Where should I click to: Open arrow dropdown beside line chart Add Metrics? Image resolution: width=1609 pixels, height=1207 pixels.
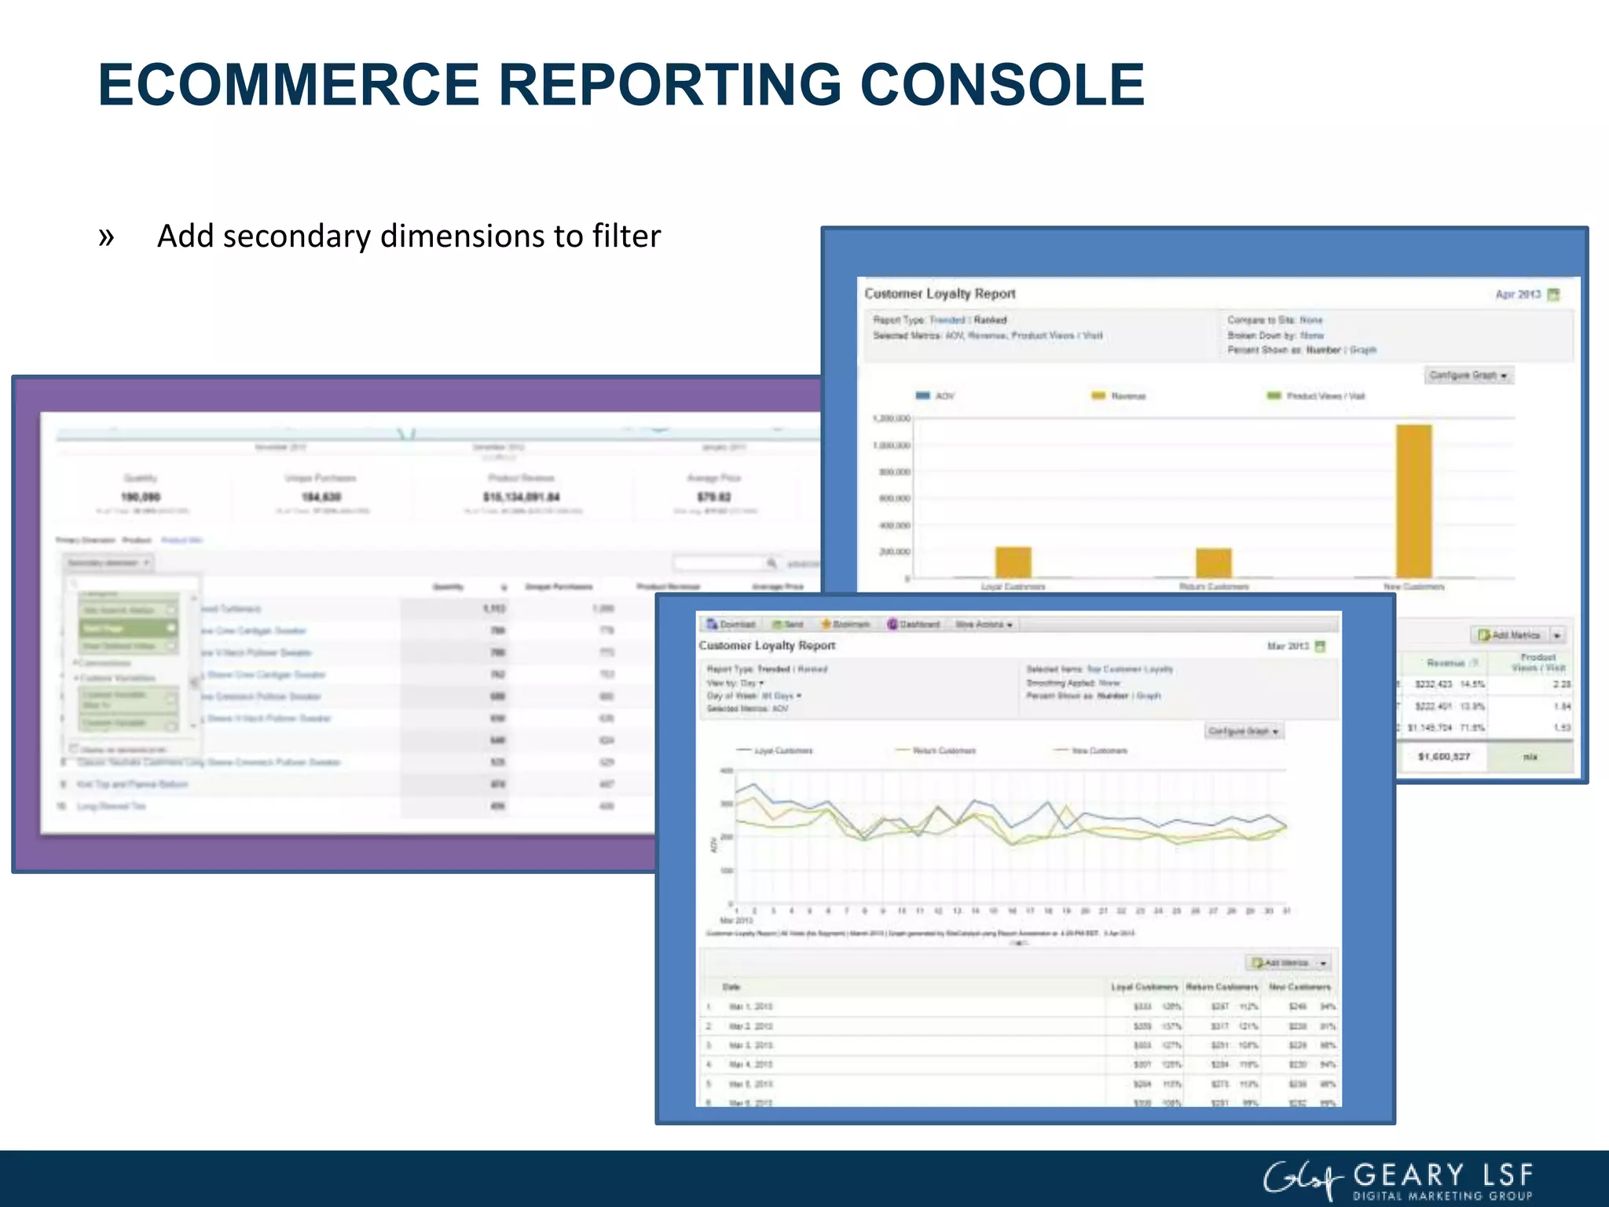click(x=1323, y=963)
